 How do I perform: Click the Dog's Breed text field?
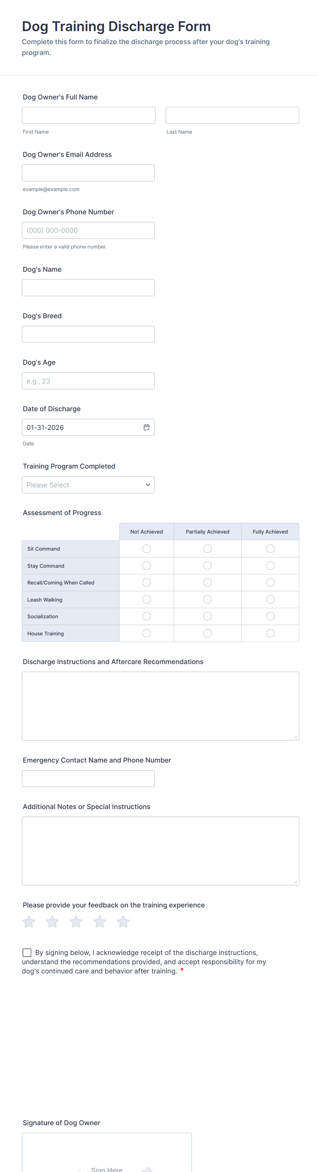pyautogui.click(x=88, y=334)
